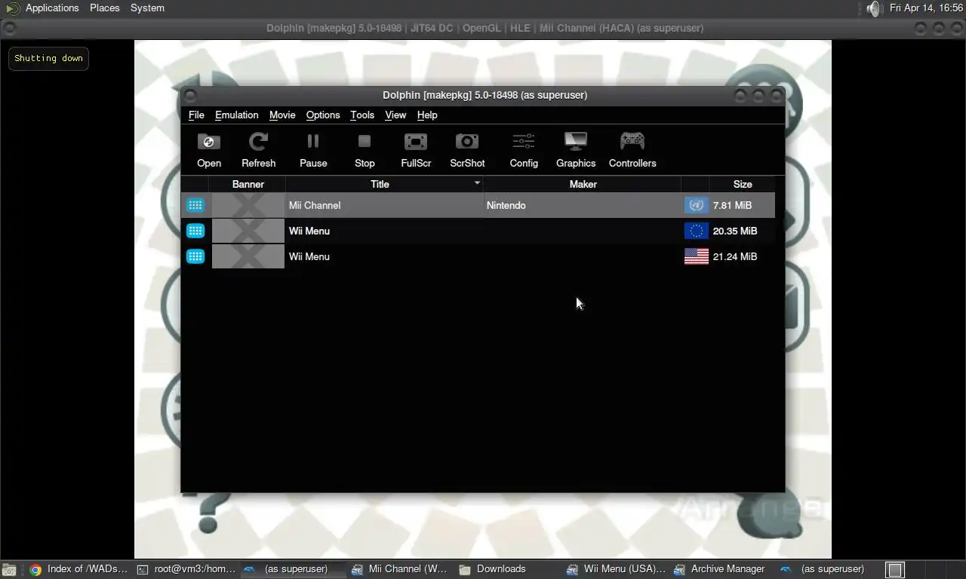This screenshot has height=579, width=966.
Task: Open the Tools menu
Action: pos(362,115)
